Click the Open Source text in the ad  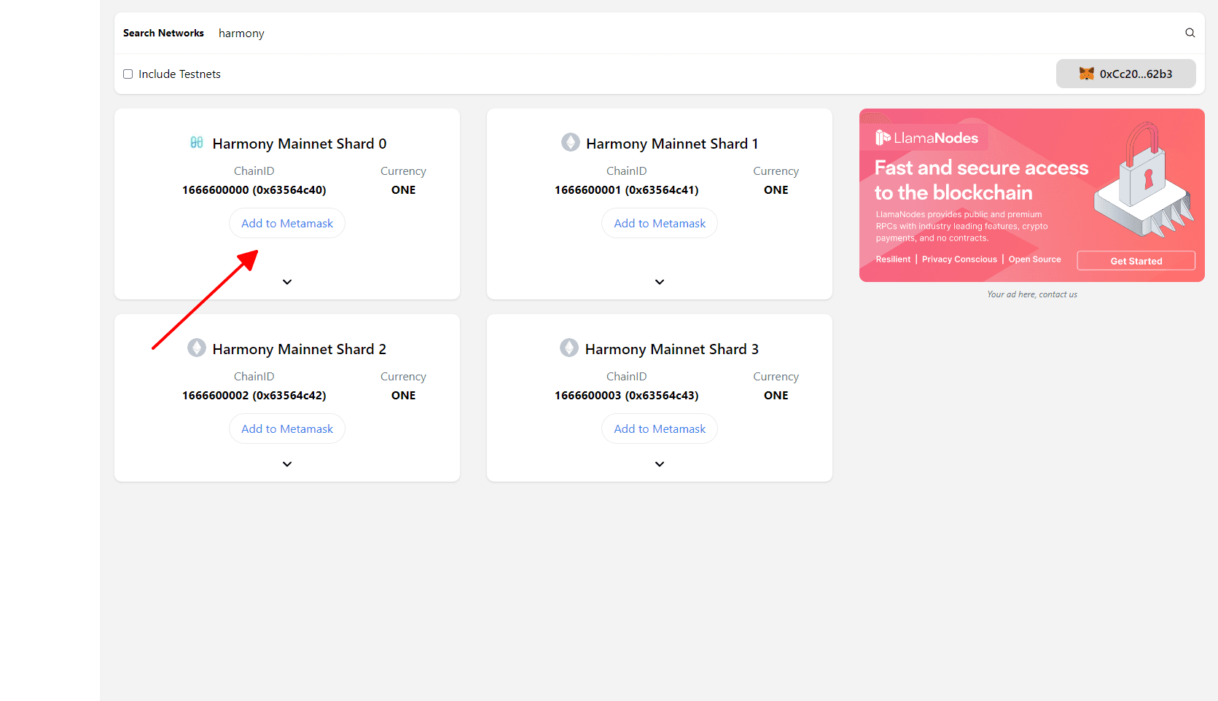click(x=1034, y=259)
